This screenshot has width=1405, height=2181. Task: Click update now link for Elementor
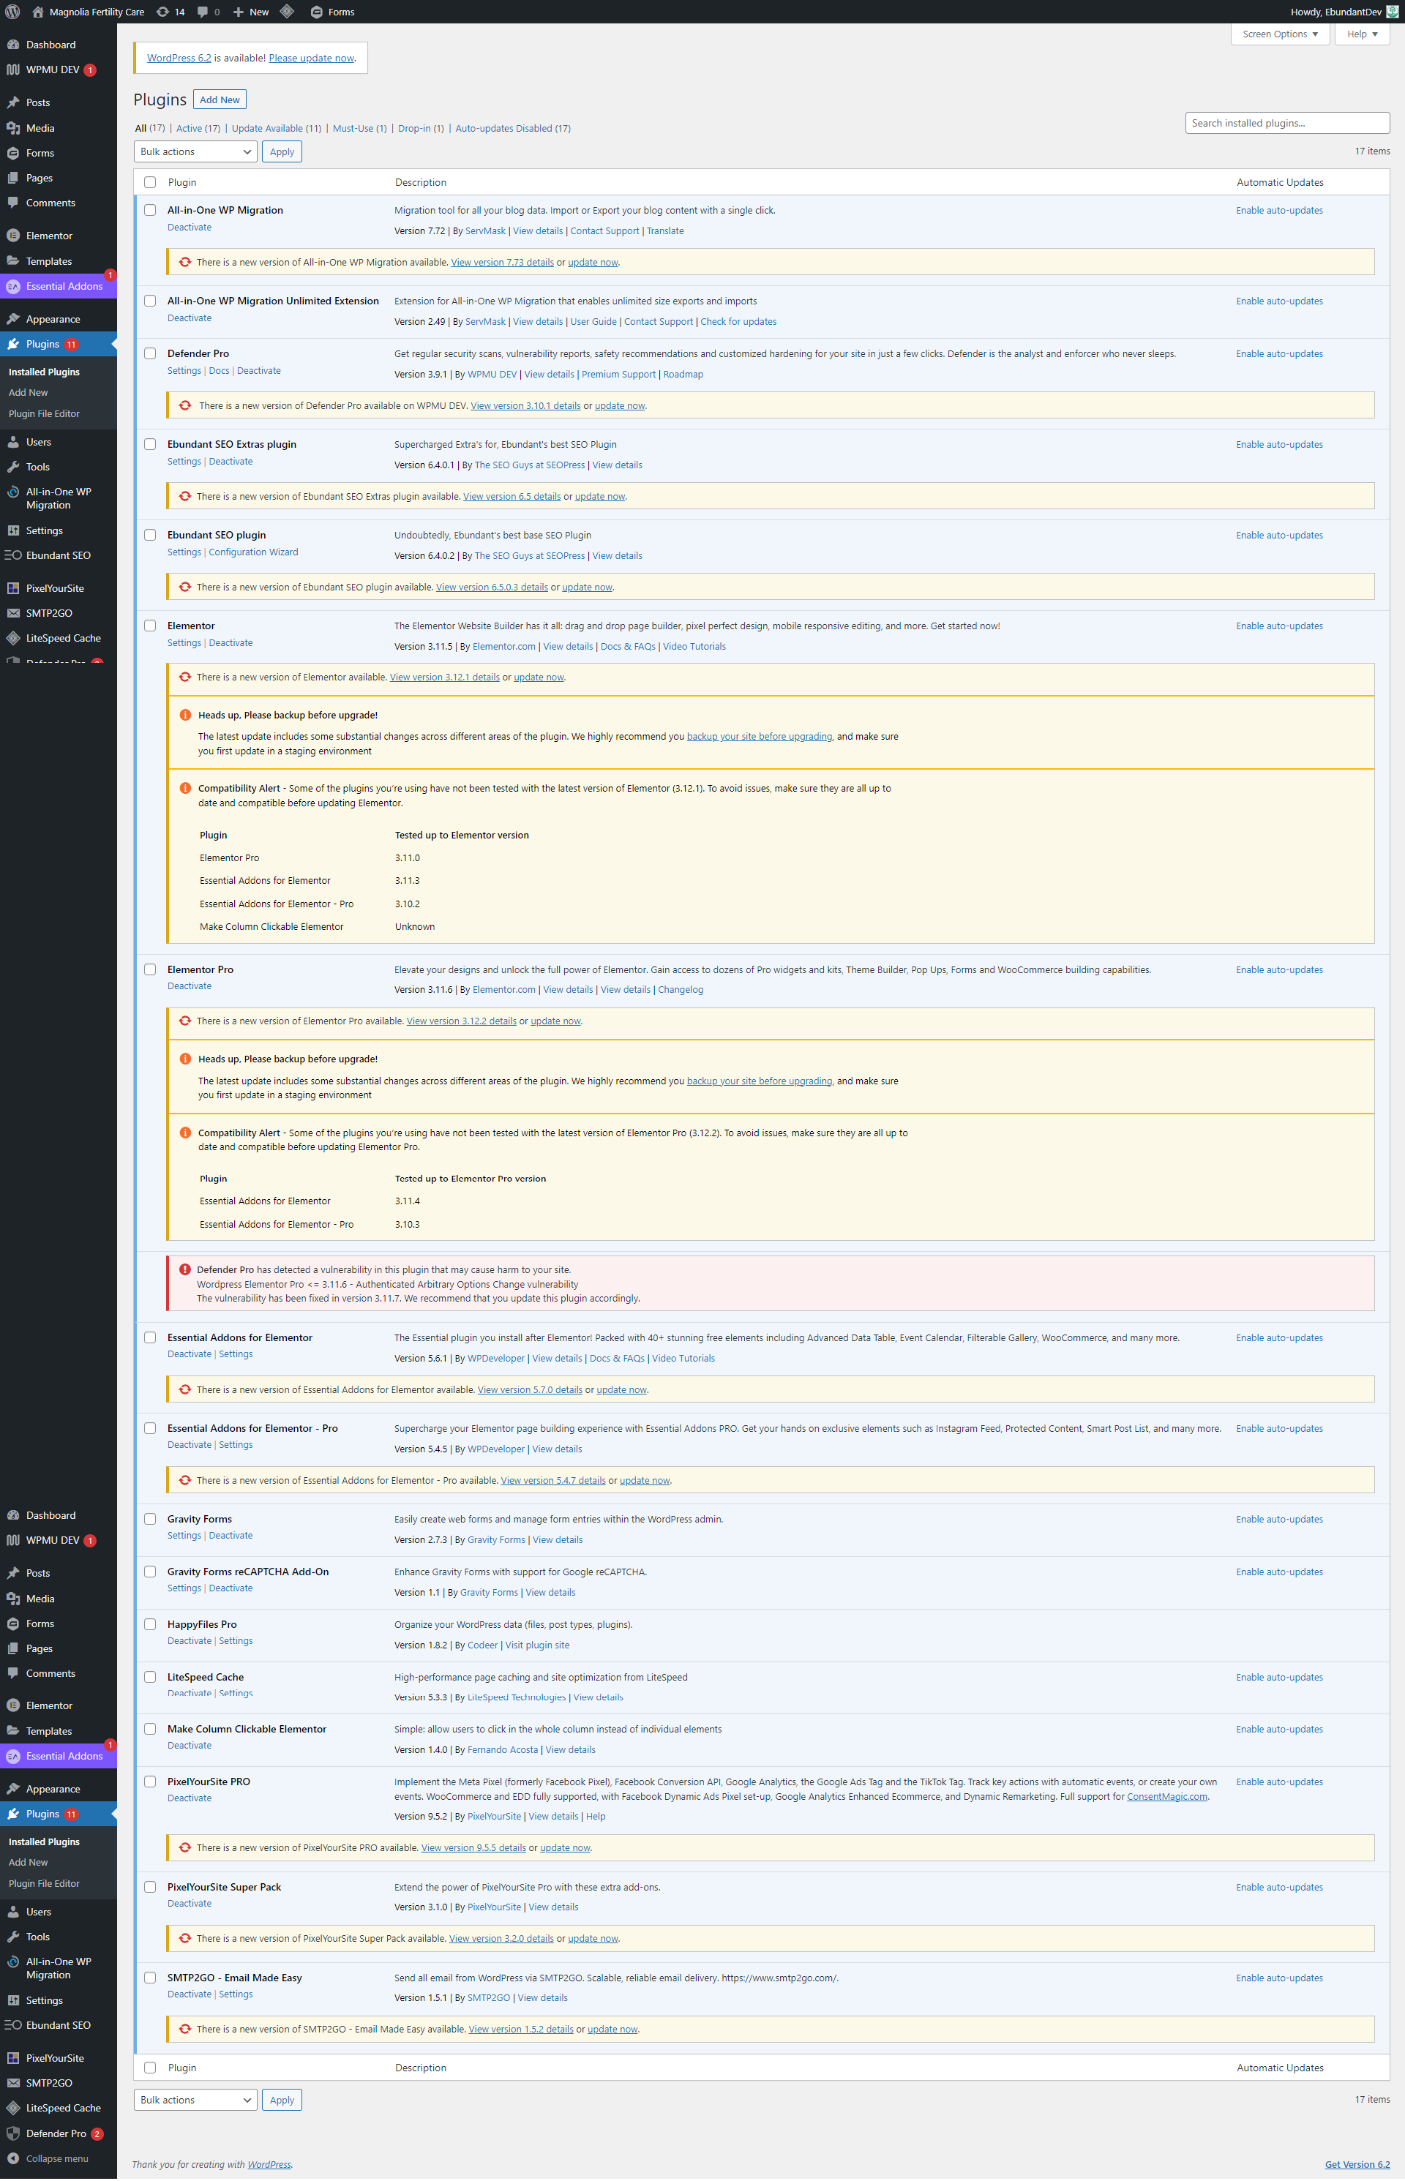539,677
